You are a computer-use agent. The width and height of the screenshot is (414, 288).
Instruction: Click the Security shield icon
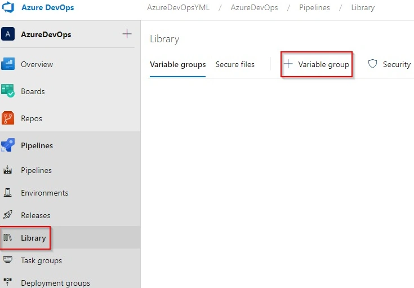point(372,64)
